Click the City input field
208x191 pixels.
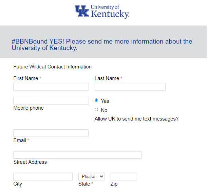coord(43,176)
